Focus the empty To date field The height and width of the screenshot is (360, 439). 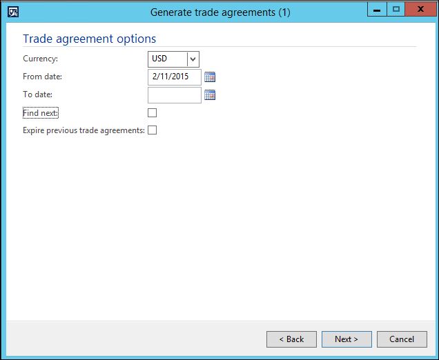(x=174, y=95)
